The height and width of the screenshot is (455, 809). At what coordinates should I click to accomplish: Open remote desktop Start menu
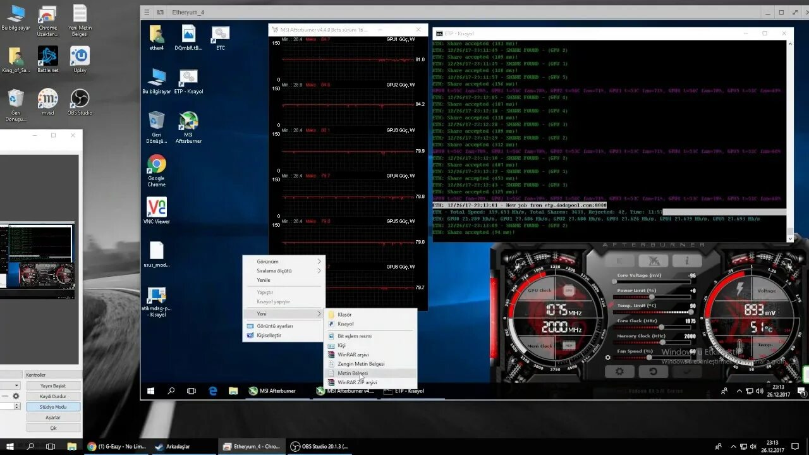click(x=151, y=391)
